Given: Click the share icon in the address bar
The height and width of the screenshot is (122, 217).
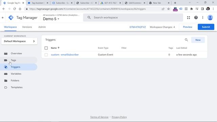Looking at the screenshot, I should click(x=163, y=9).
